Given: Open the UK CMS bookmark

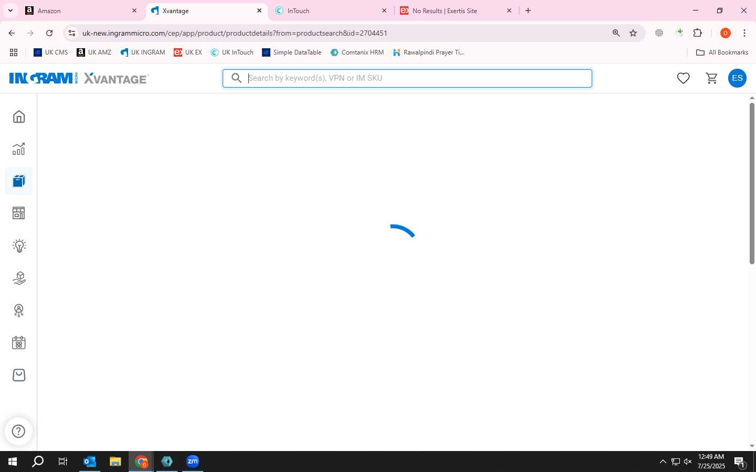Looking at the screenshot, I should tap(51, 52).
